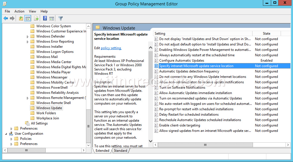Select Configure Automatic Updates policy
The width and height of the screenshot is (293, 162).
pos(182,61)
